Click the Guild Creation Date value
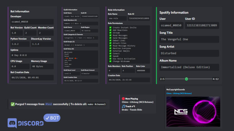The width and height of the screenshot is (234, 131). [81, 81]
